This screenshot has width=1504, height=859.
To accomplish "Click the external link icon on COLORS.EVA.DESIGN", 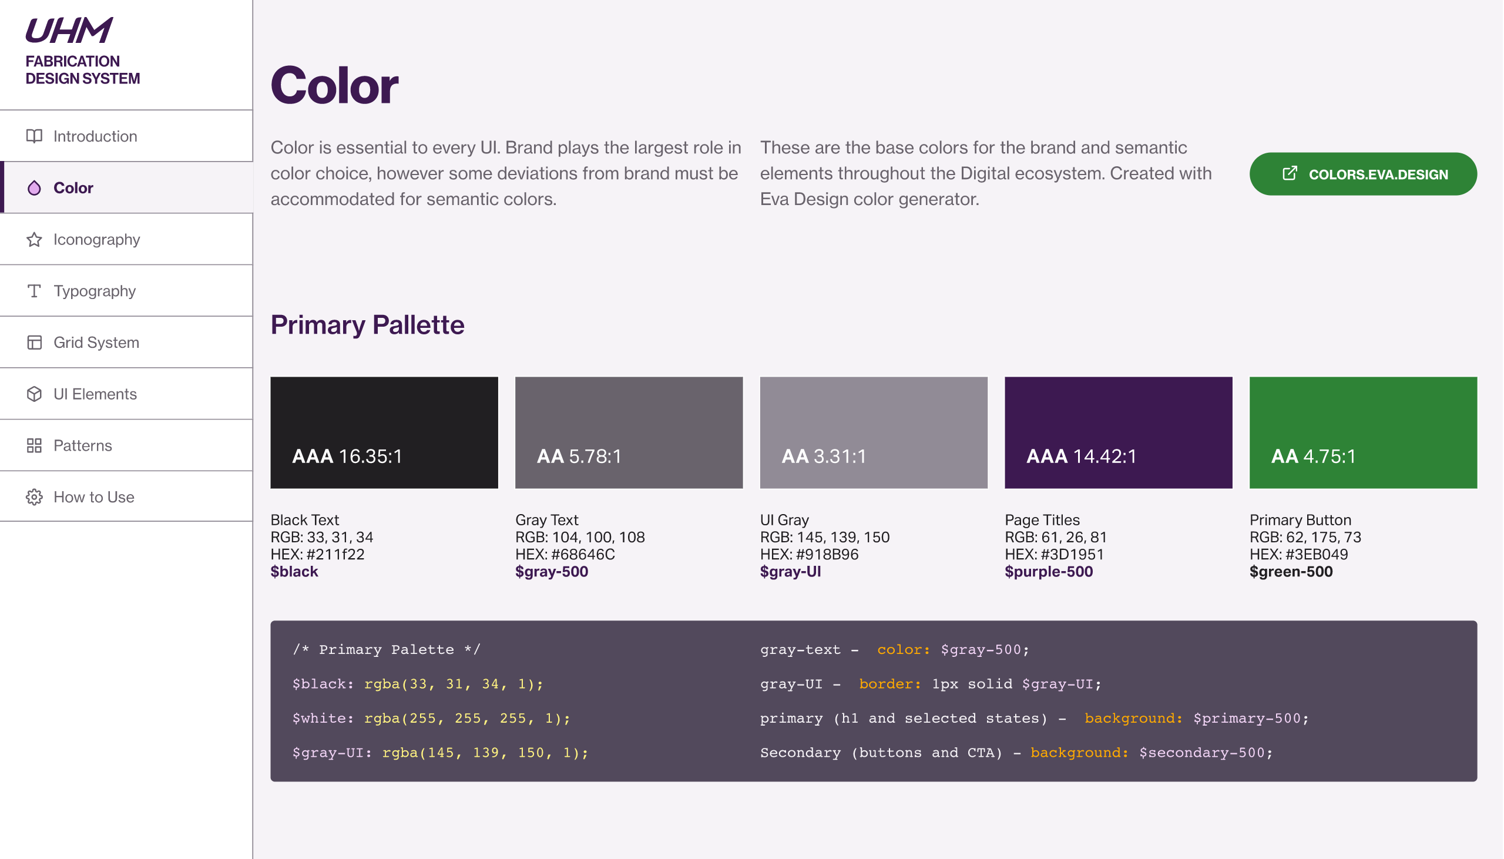I will coord(1291,173).
